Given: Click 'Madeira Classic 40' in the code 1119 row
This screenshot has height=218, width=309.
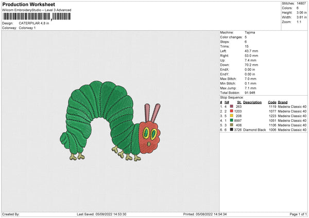Looking at the screenshot, I should coord(292,106).
